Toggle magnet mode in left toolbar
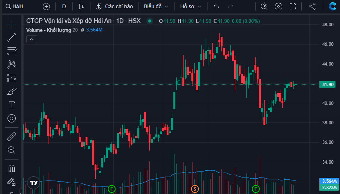This screenshot has width=340, height=194. tap(12, 168)
